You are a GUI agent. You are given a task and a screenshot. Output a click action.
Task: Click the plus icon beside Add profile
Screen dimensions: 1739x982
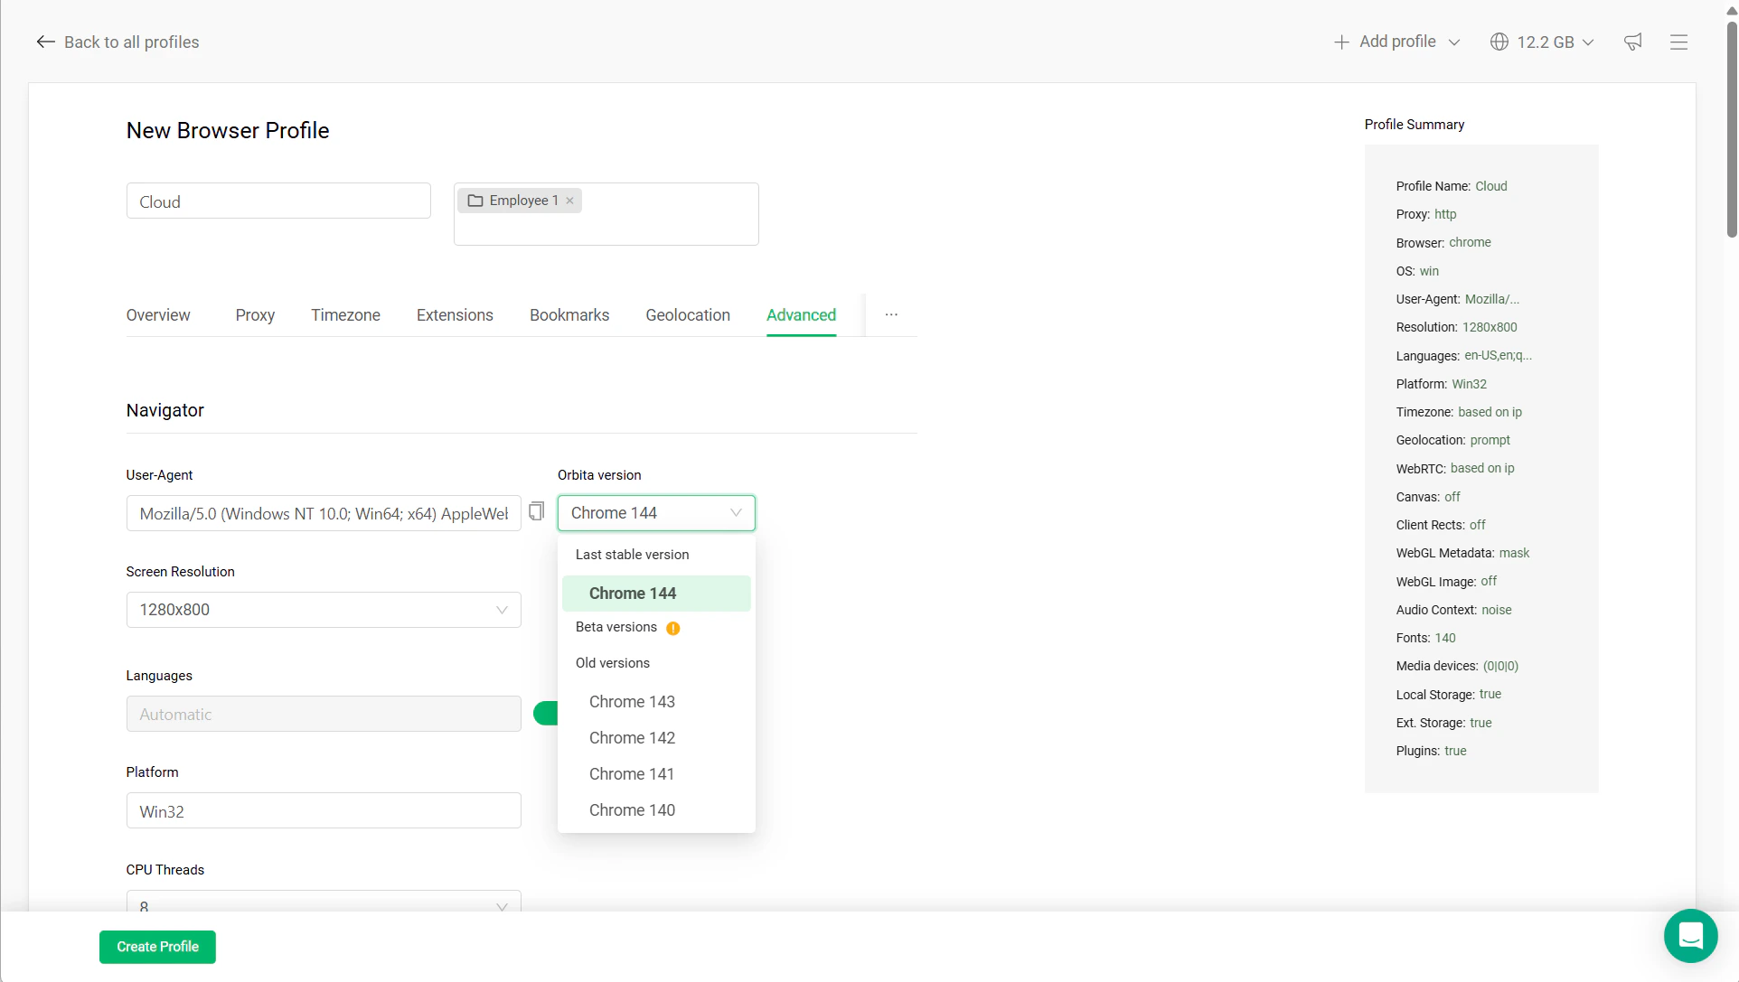tap(1342, 42)
